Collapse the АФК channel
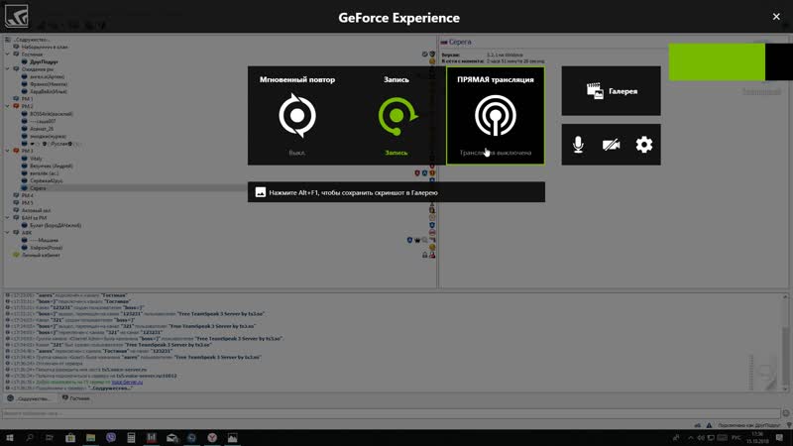Viewport: 793px width, 446px height. [8, 233]
